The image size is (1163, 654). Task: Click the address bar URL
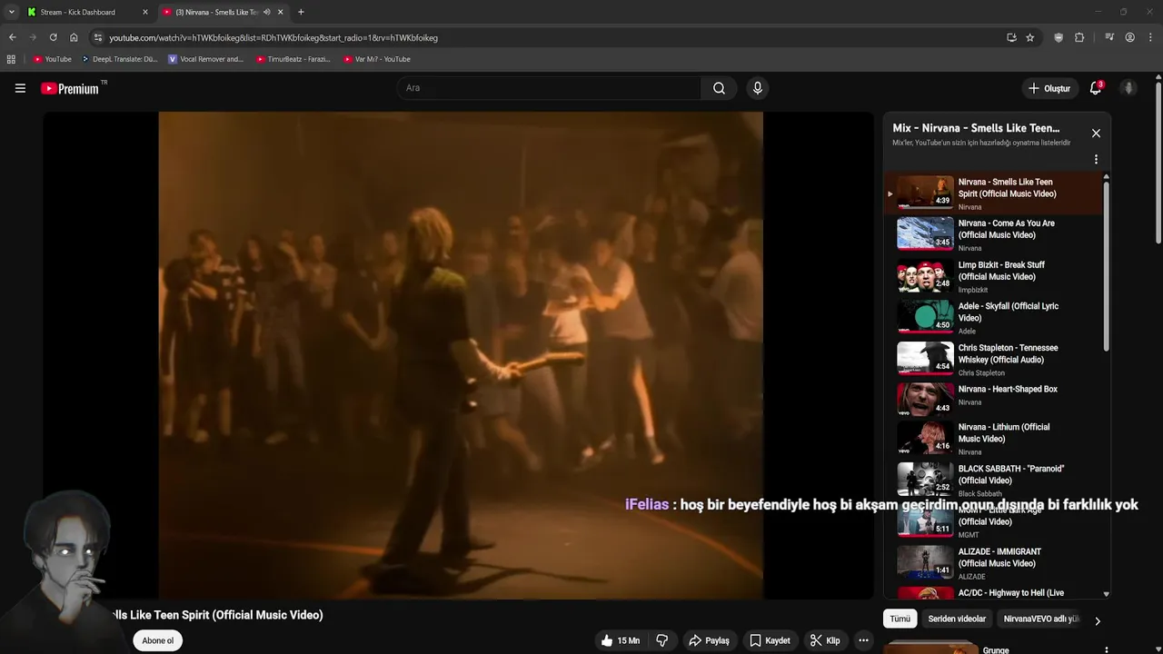coord(273,38)
